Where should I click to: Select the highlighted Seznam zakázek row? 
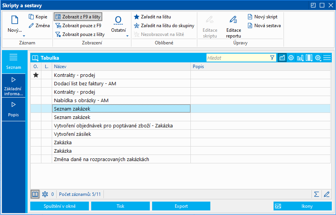pyautogui.click(x=180, y=109)
